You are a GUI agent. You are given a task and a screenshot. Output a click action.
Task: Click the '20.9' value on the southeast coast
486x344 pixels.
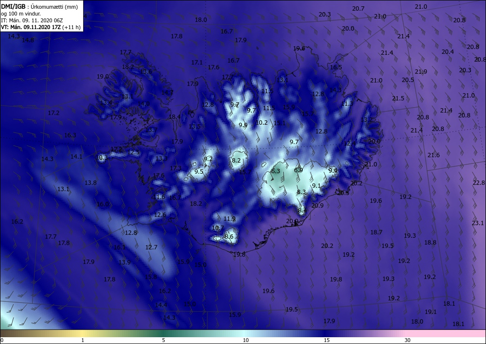(318, 205)
